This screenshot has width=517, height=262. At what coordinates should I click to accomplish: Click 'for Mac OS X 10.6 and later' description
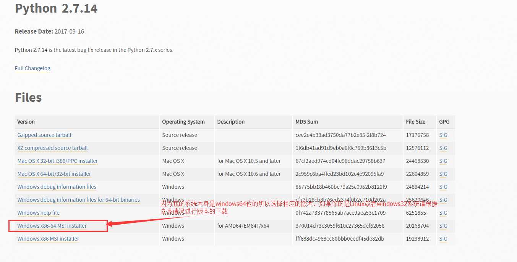[x=249, y=174]
